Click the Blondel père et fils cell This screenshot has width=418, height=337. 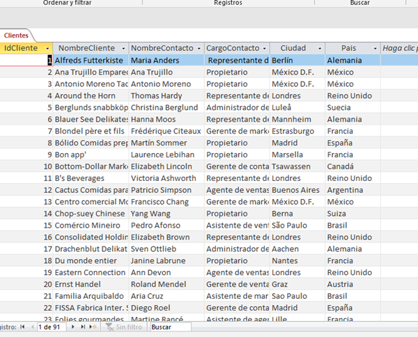click(91, 131)
